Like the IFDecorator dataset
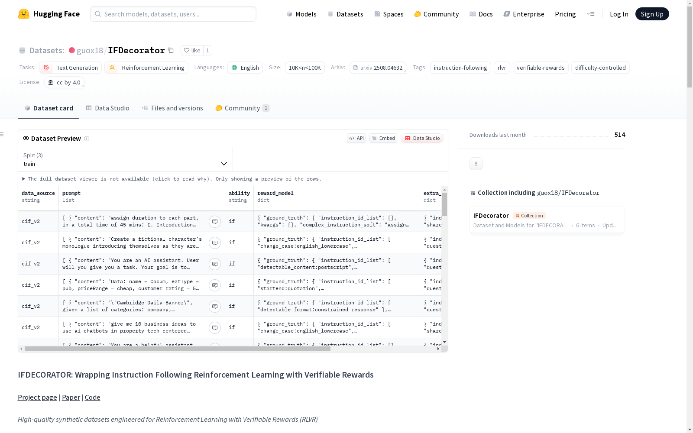The width and height of the screenshot is (693, 433). [x=192, y=51]
